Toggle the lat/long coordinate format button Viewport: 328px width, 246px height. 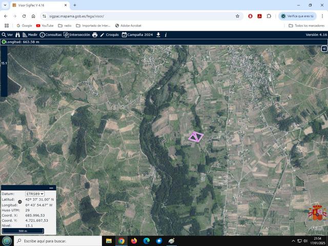click(20, 202)
